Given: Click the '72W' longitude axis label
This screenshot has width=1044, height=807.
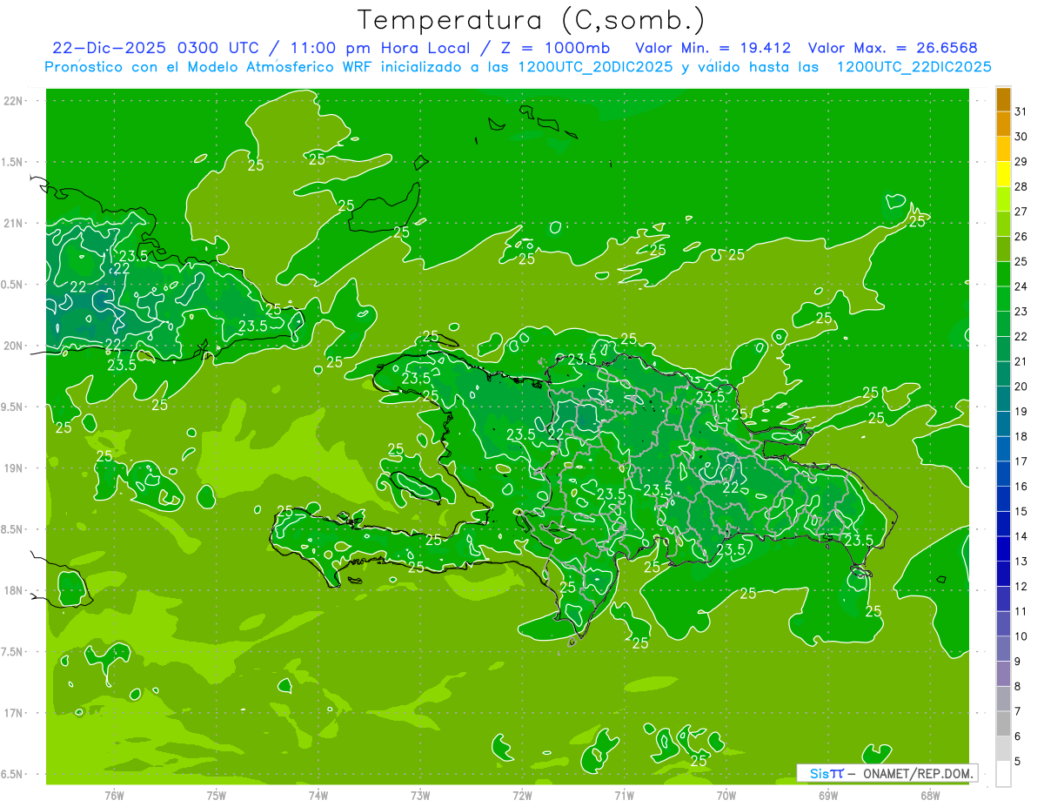Looking at the screenshot, I should coord(522,796).
